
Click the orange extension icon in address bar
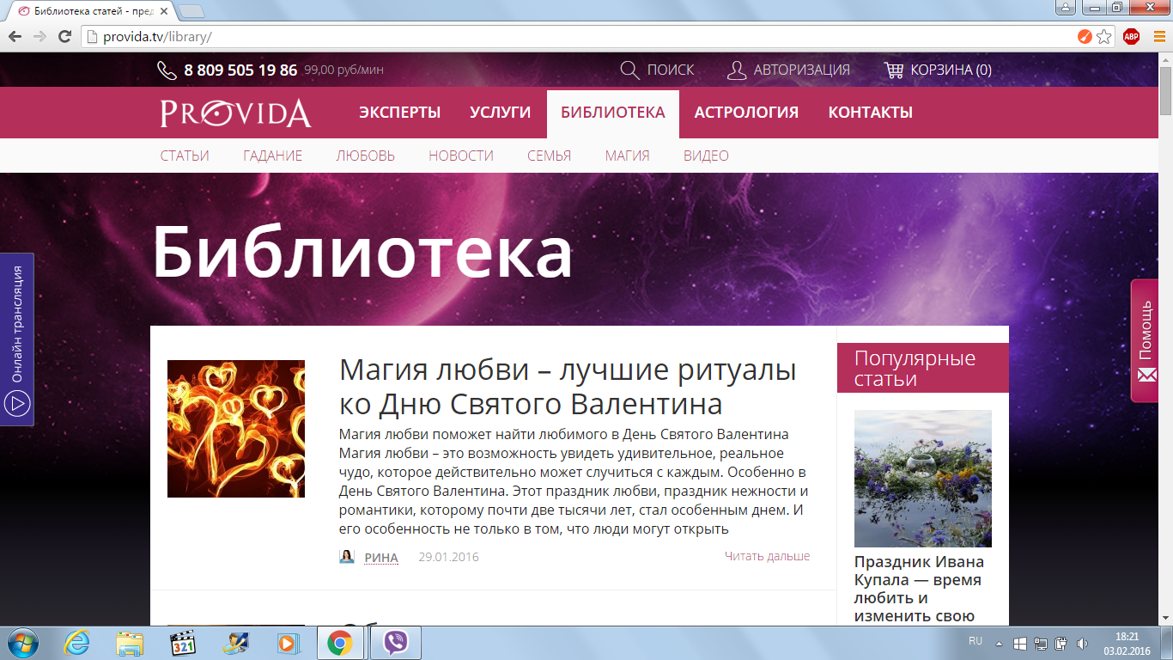[1085, 37]
